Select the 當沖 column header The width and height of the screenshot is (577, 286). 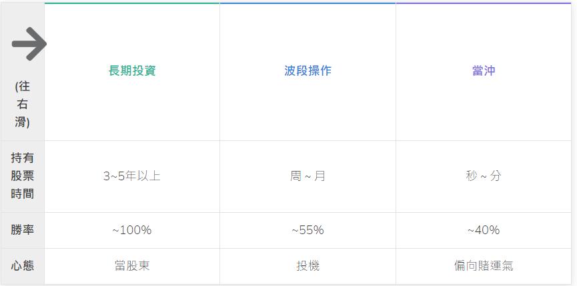click(x=484, y=71)
